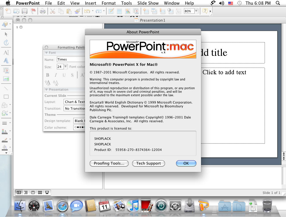This screenshot has width=286, height=217.
Task: Collapse the Presentation section triangle
Action: click(x=46, y=89)
